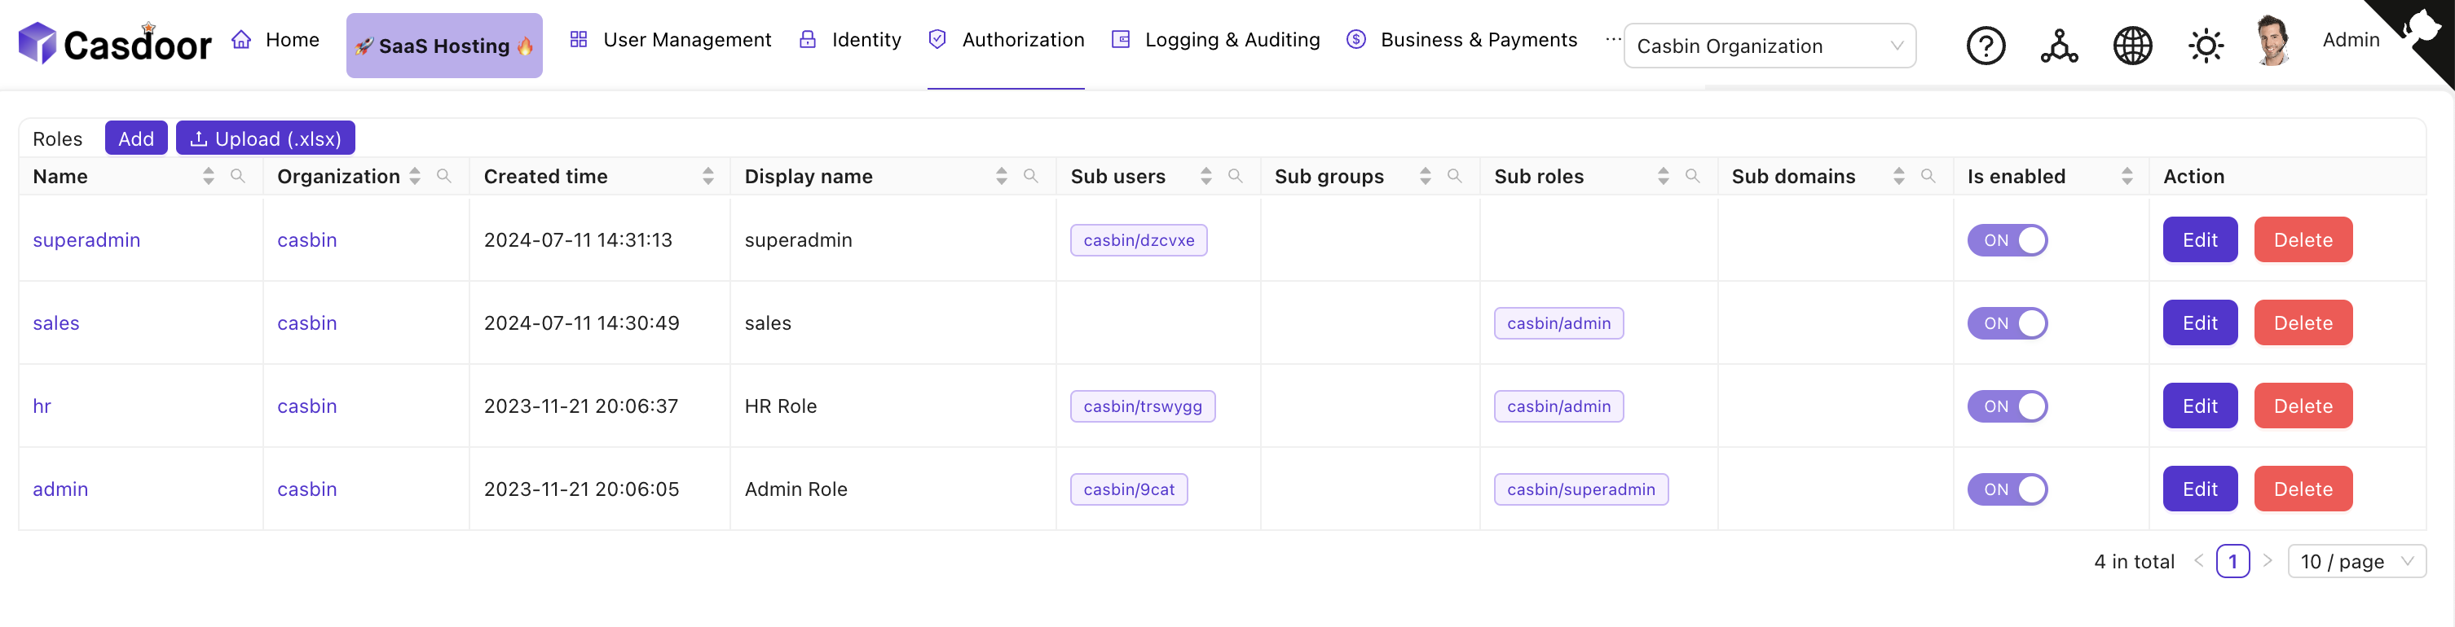Turn off the hr role switch
Viewport: 2455px width, 627px height.
2007,406
